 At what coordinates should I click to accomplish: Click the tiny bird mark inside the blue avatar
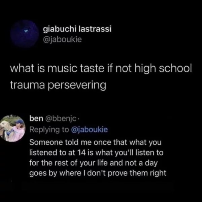(26, 31)
